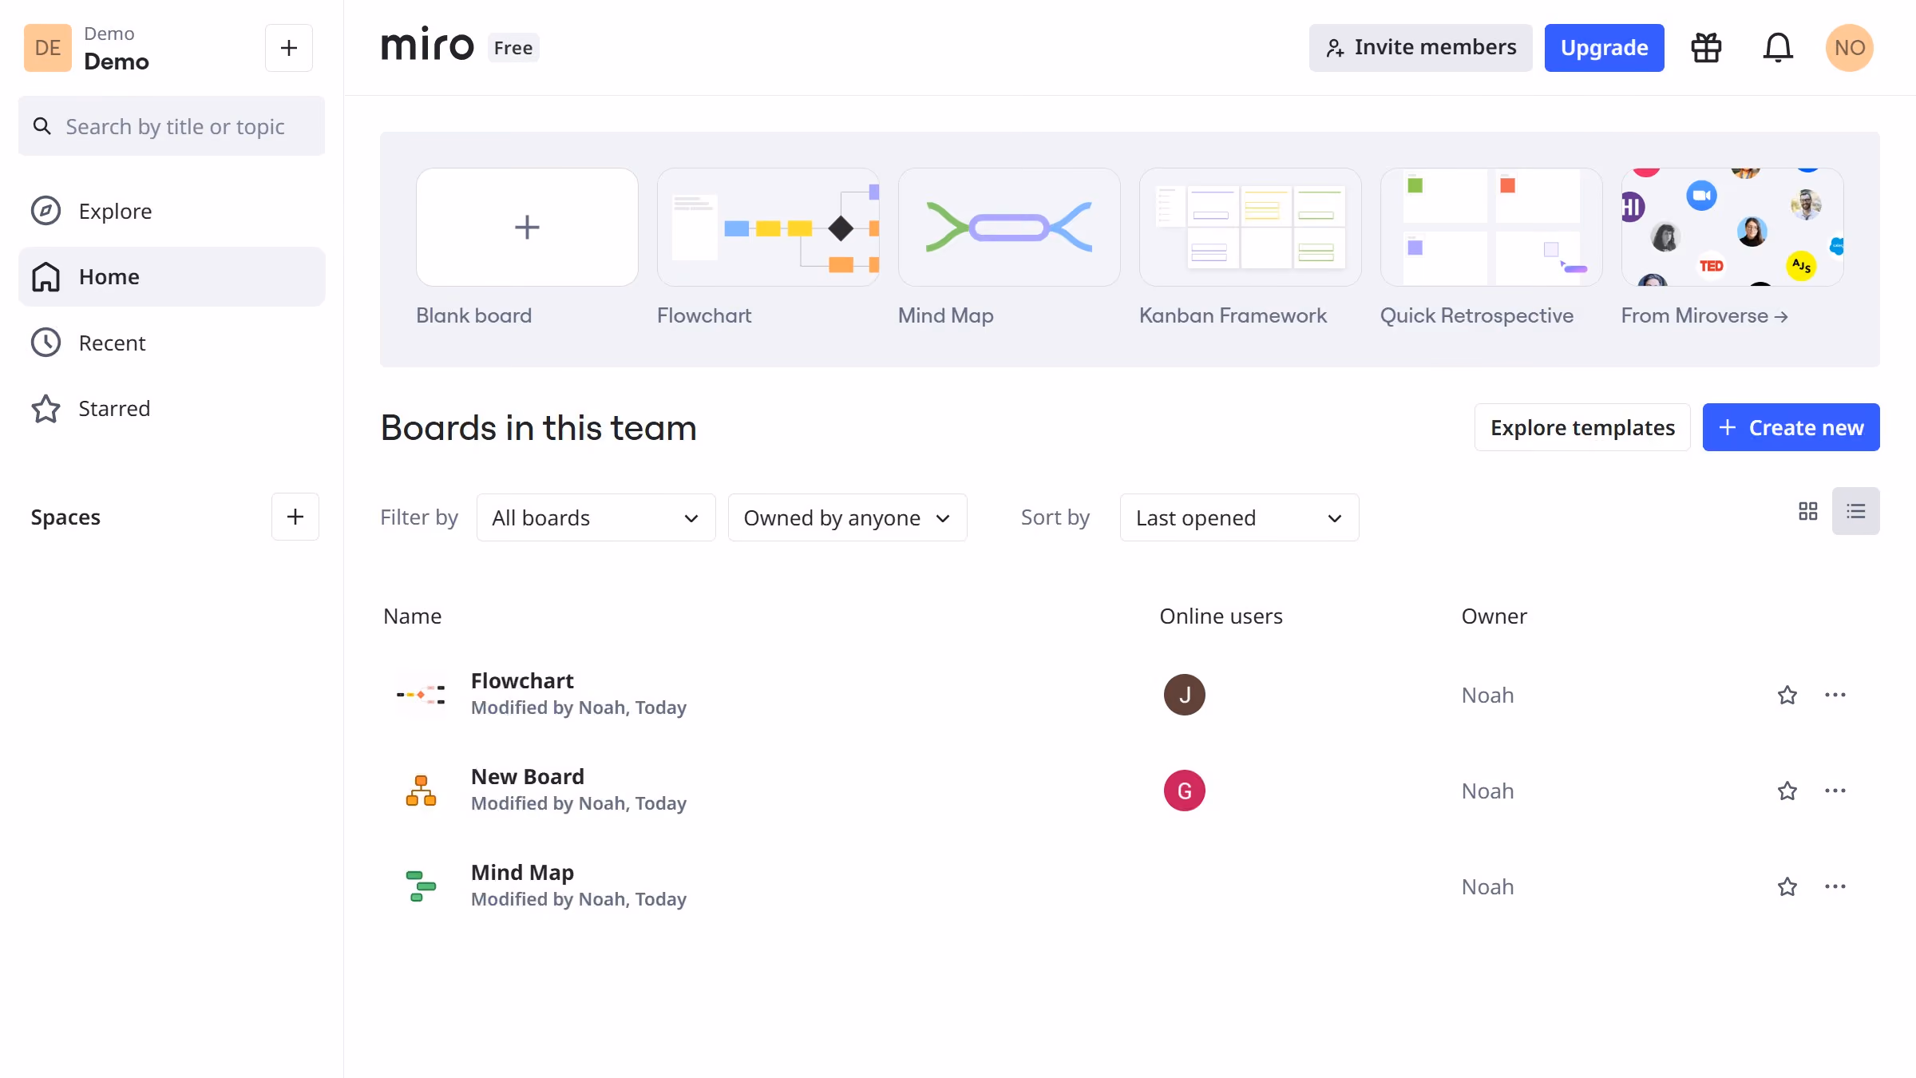Click the Upgrade button

(x=1604, y=48)
